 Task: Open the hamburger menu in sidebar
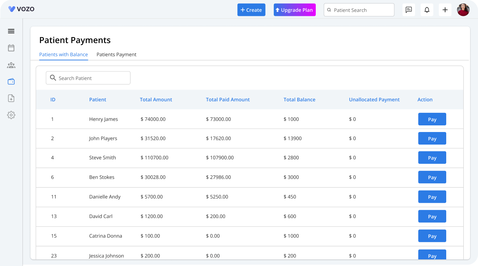(x=11, y=31)
